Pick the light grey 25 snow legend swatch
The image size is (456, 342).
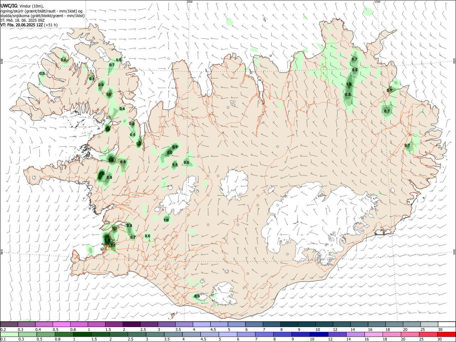[429, 325]
